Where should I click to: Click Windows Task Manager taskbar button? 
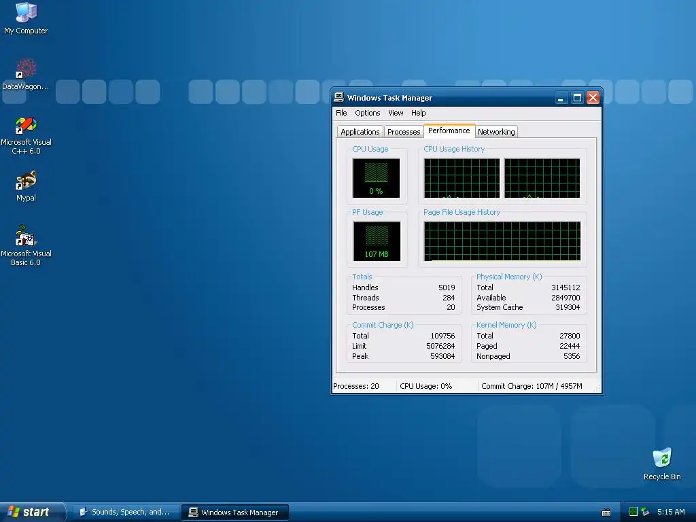tap(235, 512)
